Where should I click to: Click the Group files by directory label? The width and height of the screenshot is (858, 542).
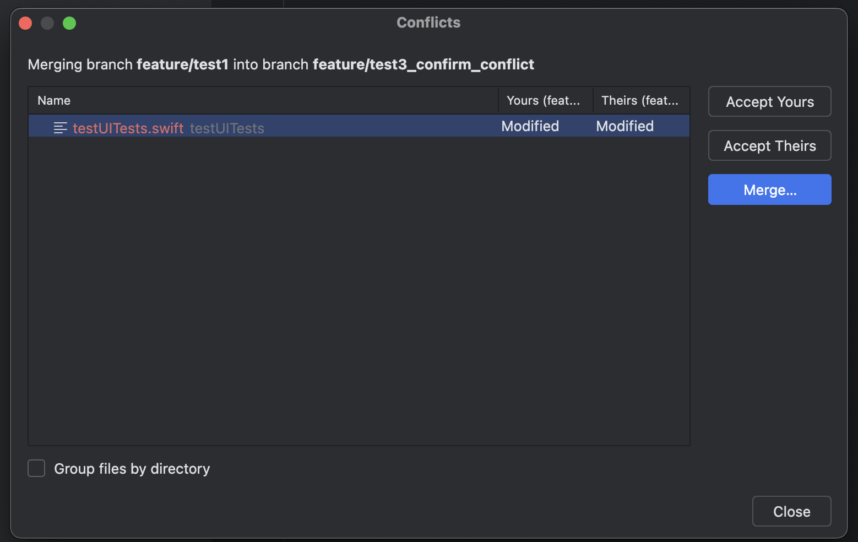(132, 468)
